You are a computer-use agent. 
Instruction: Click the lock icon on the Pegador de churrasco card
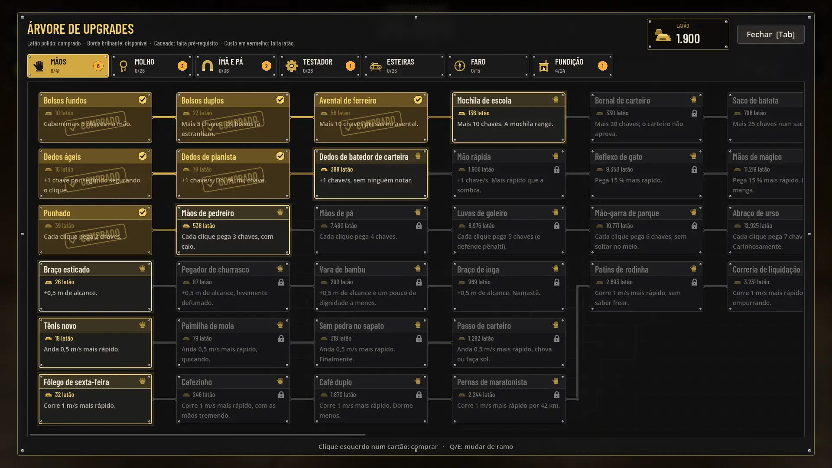[x=281, y=282]
